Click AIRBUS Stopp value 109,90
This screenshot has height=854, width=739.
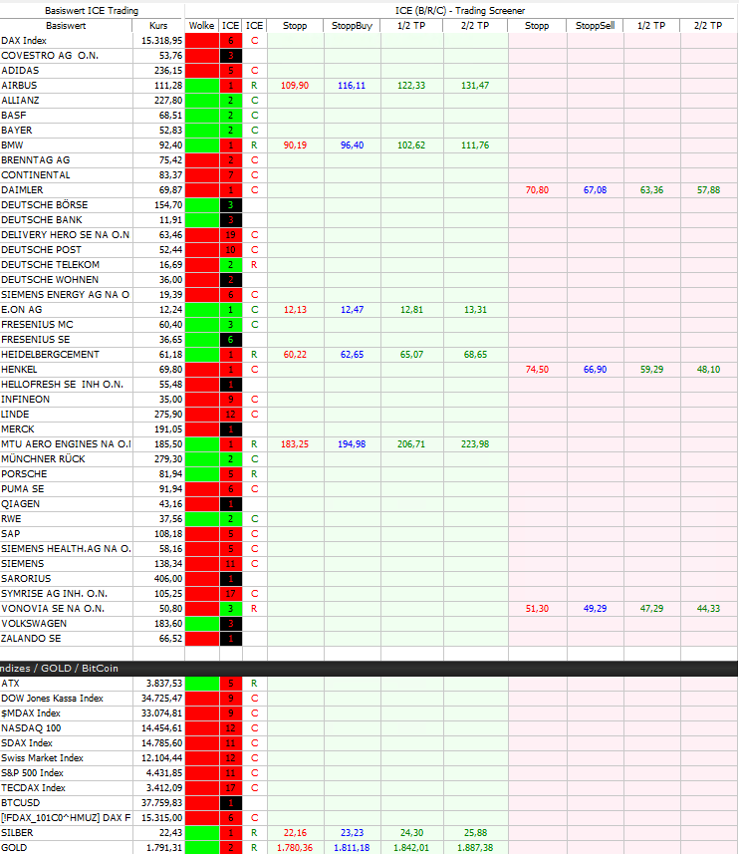point(295,86)
